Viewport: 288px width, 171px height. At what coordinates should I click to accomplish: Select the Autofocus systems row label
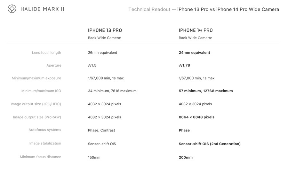coord(45,130)
